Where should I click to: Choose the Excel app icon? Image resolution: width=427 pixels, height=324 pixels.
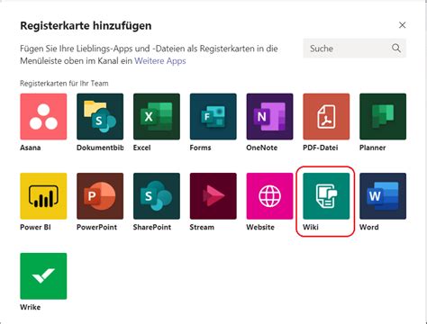tap(157, 116)
